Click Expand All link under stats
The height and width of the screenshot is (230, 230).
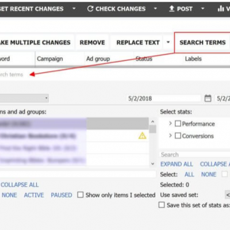(177, 164)
